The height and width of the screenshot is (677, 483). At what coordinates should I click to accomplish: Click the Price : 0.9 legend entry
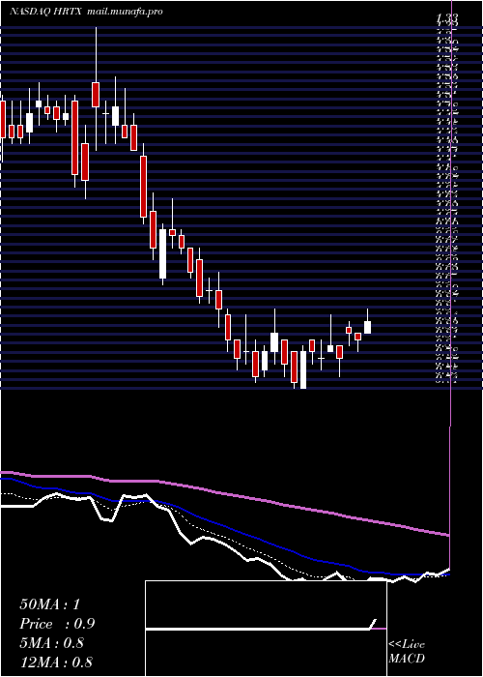(57, 624)
